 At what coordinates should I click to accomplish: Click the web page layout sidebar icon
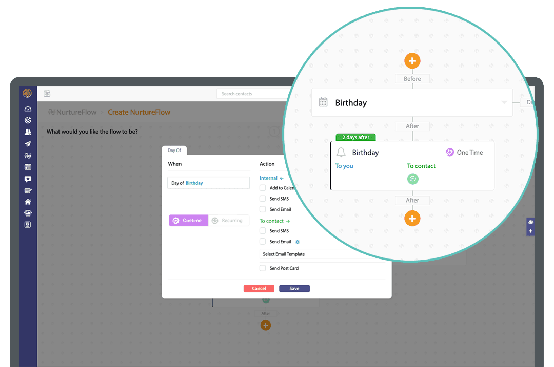coord(28,167)
